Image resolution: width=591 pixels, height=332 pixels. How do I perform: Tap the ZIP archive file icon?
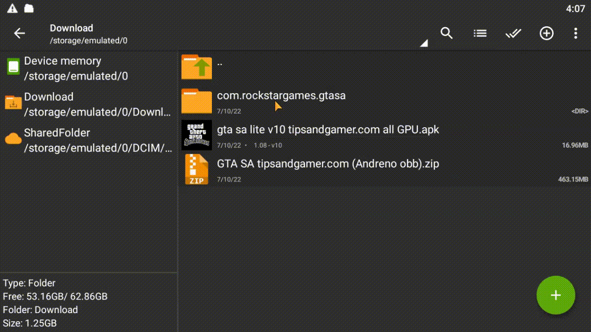(x=197, y=169)
